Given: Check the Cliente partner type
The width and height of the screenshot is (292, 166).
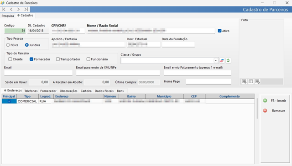Looking at the screenshot, I should (x=10, y=59).
